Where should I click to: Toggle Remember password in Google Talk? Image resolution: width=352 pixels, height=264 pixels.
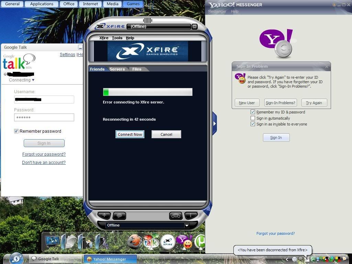click(x=16, y=131)
